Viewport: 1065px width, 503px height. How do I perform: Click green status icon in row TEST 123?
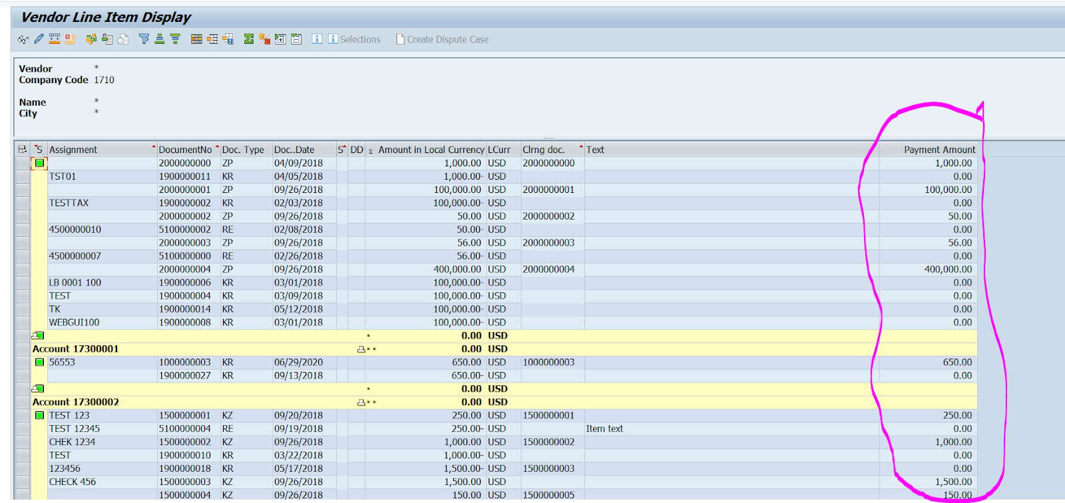(39, 415)
